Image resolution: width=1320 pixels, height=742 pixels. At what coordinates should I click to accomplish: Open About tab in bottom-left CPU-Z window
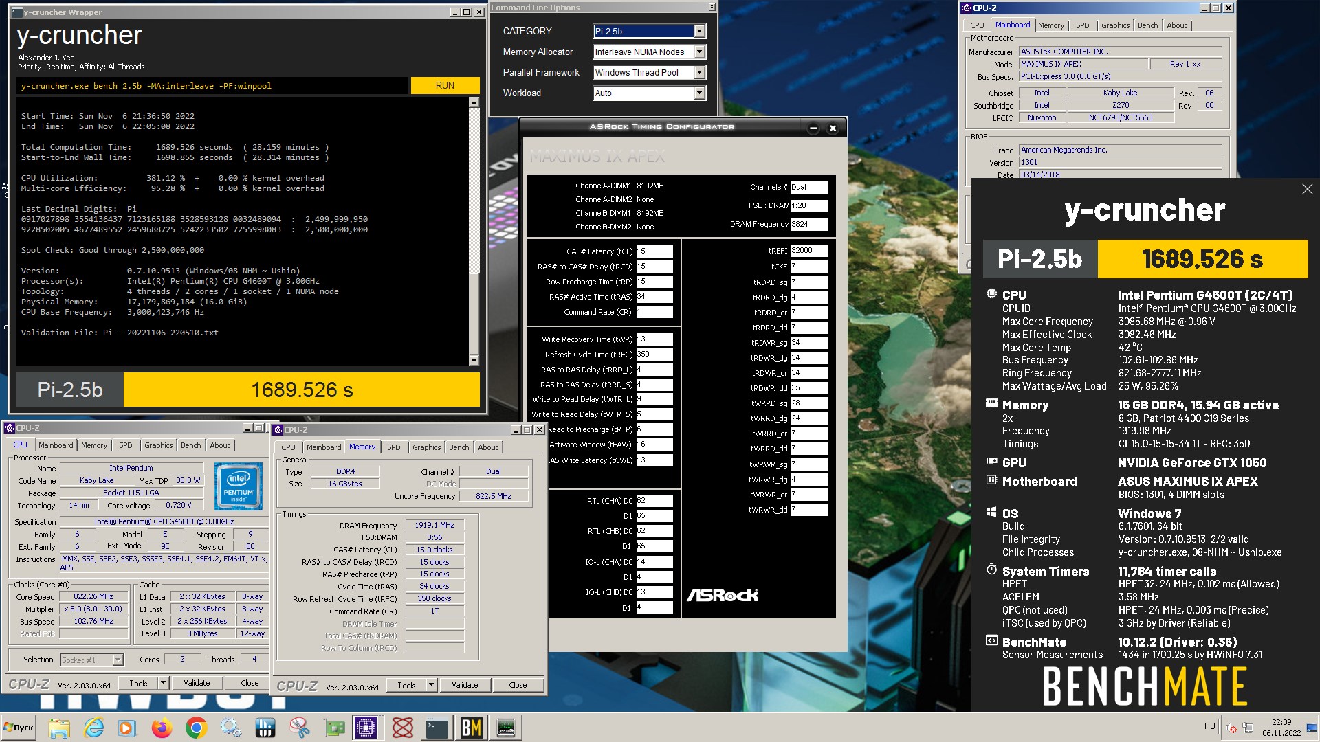point(219,445)
